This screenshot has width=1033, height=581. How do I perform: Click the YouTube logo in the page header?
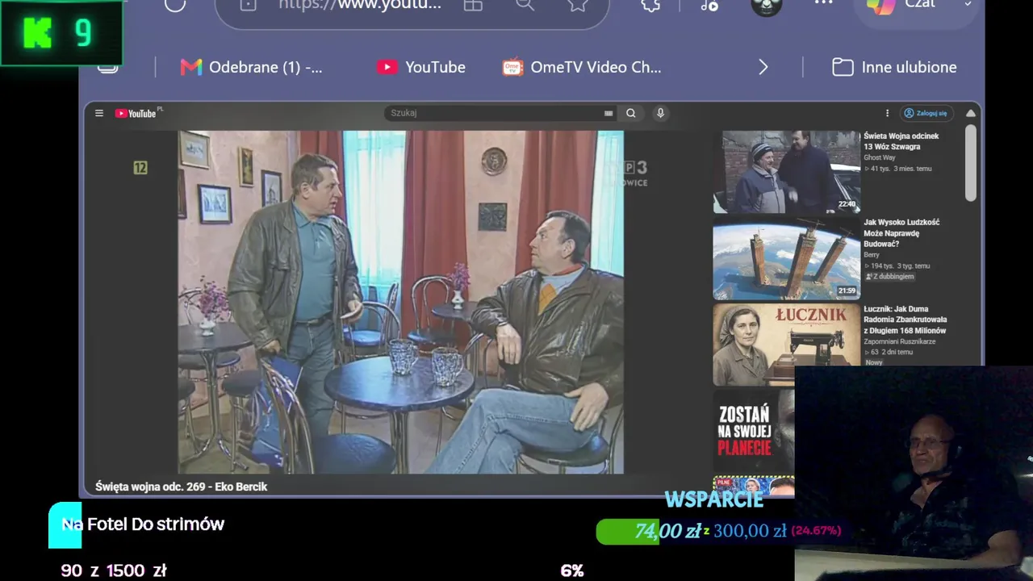click(x=136, y=114)
